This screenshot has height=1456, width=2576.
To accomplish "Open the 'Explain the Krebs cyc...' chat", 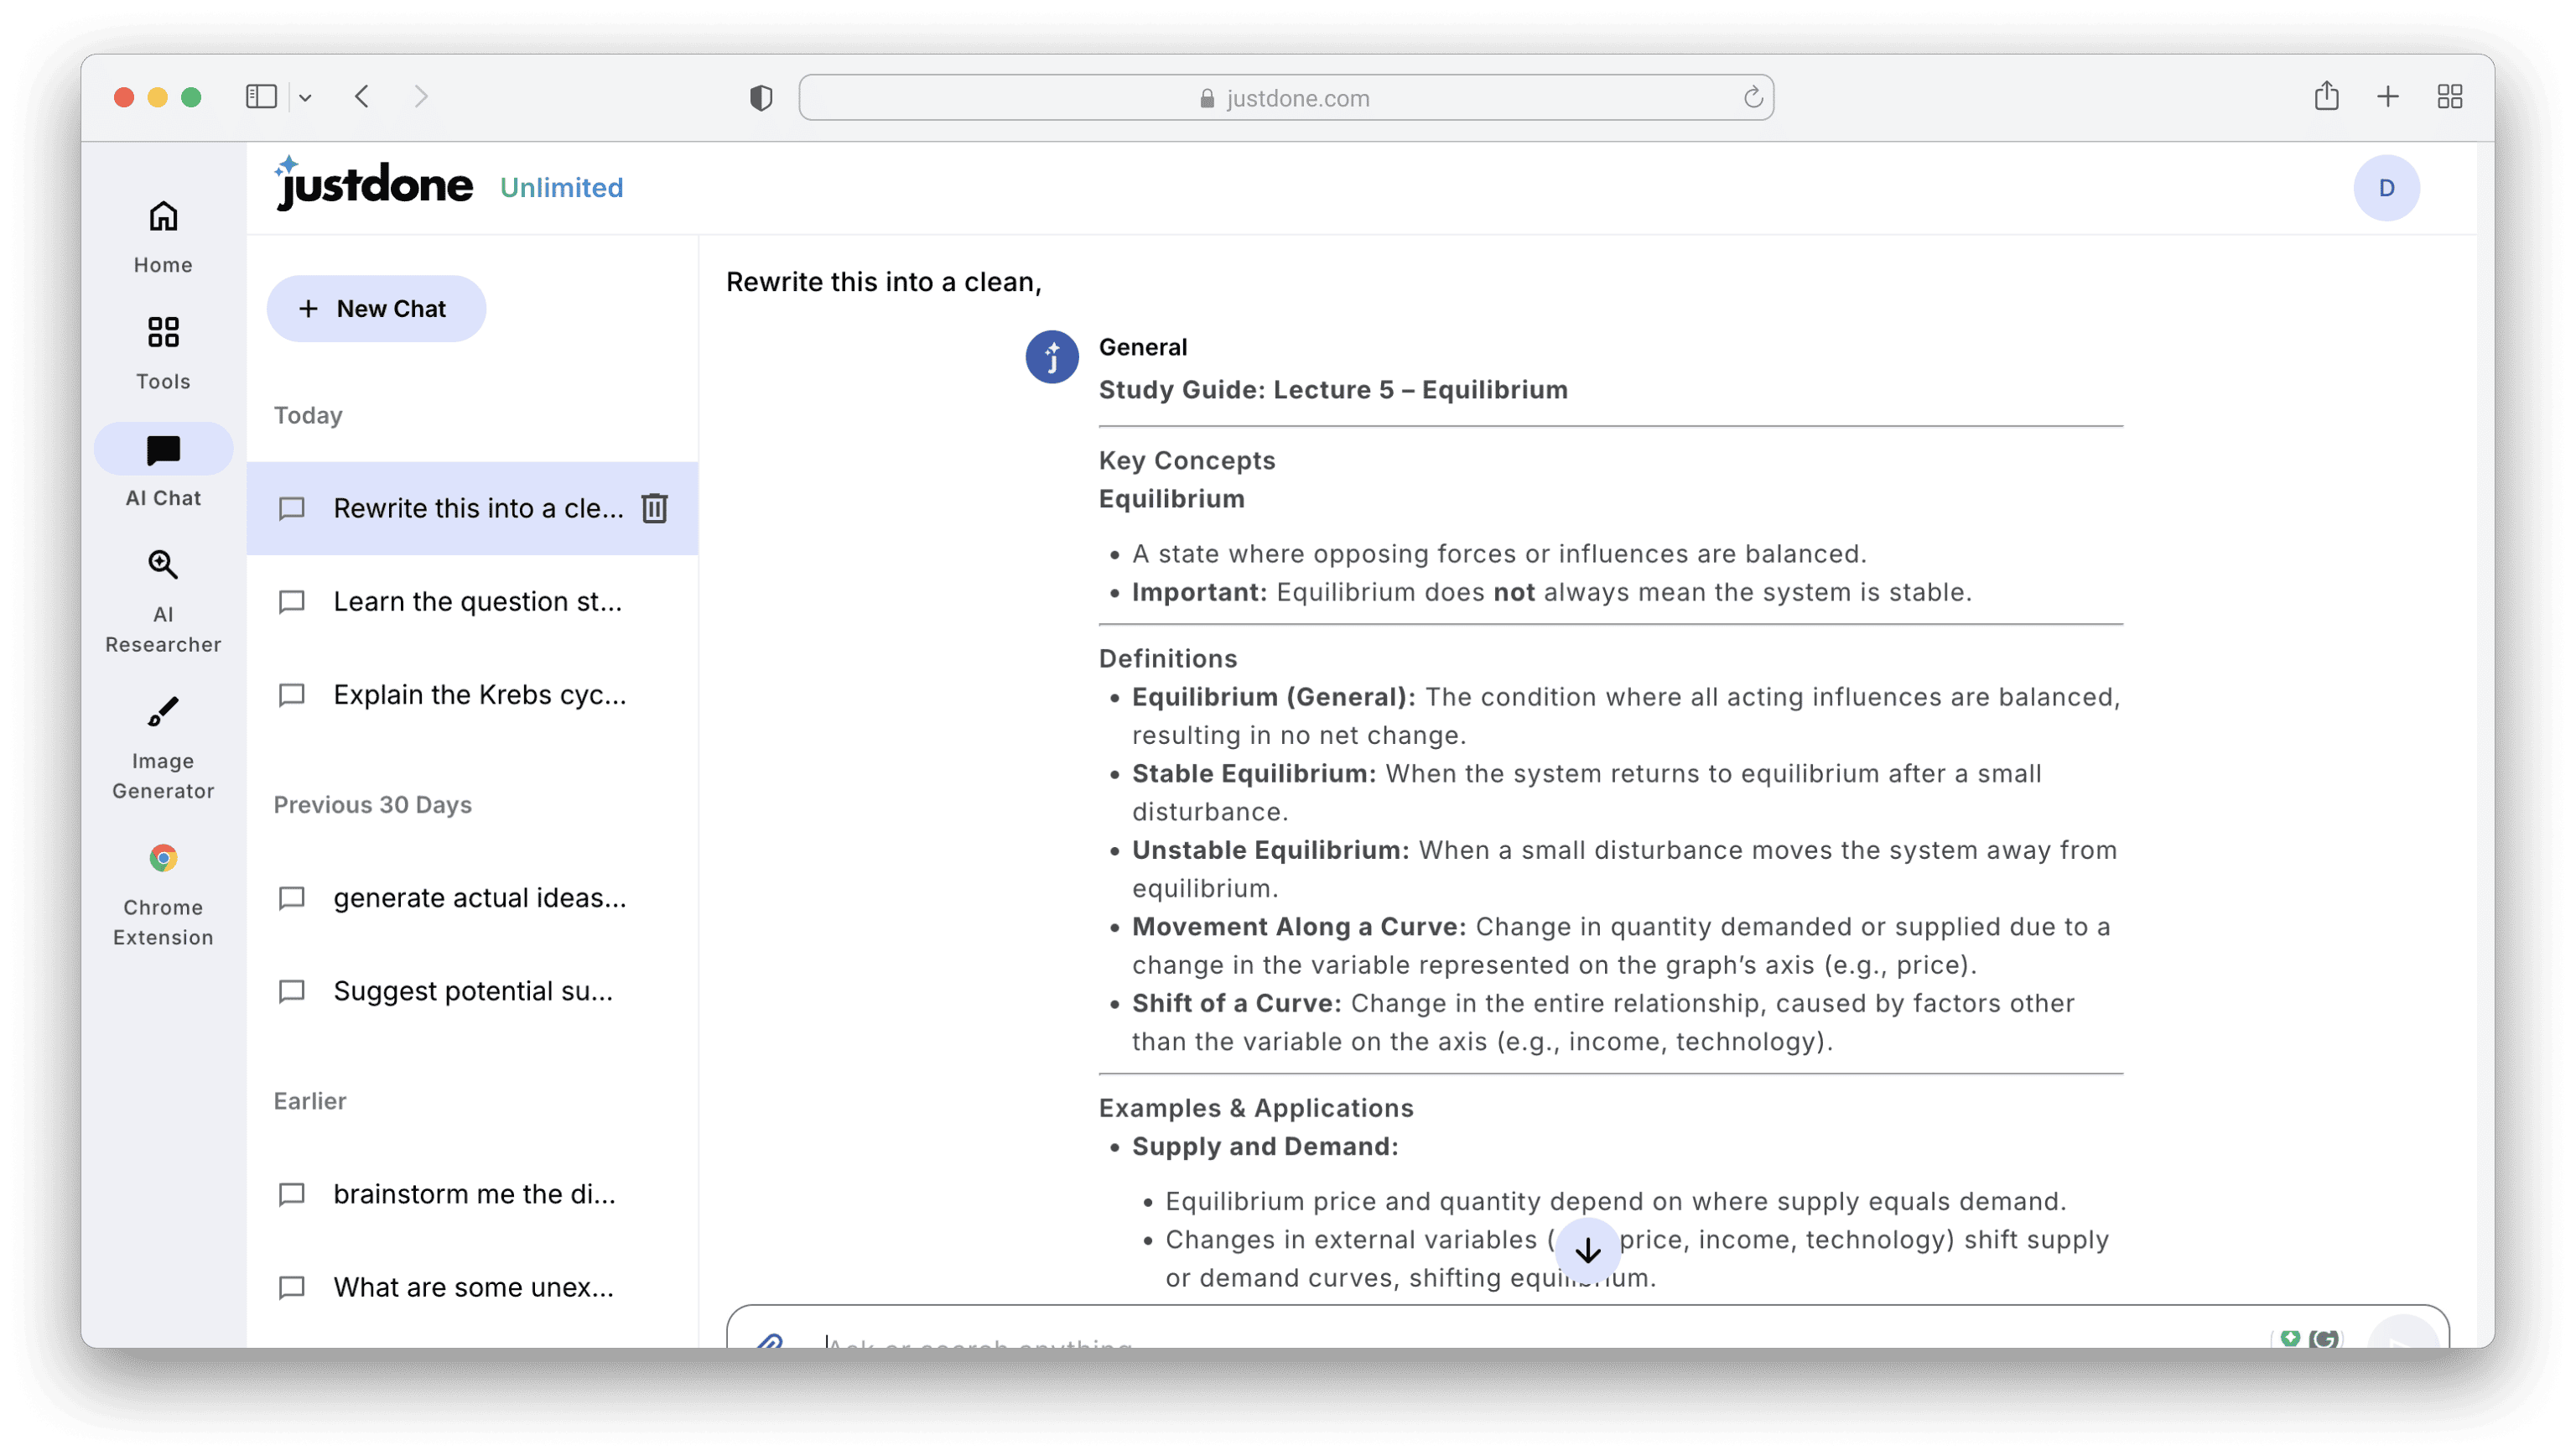I will pyautogui.click(x=479, y=695).
